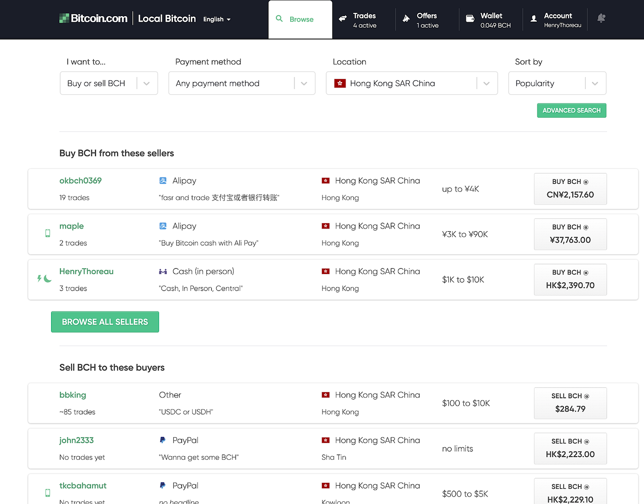Click the "USDC or USDH" headline

click(186, 412)
